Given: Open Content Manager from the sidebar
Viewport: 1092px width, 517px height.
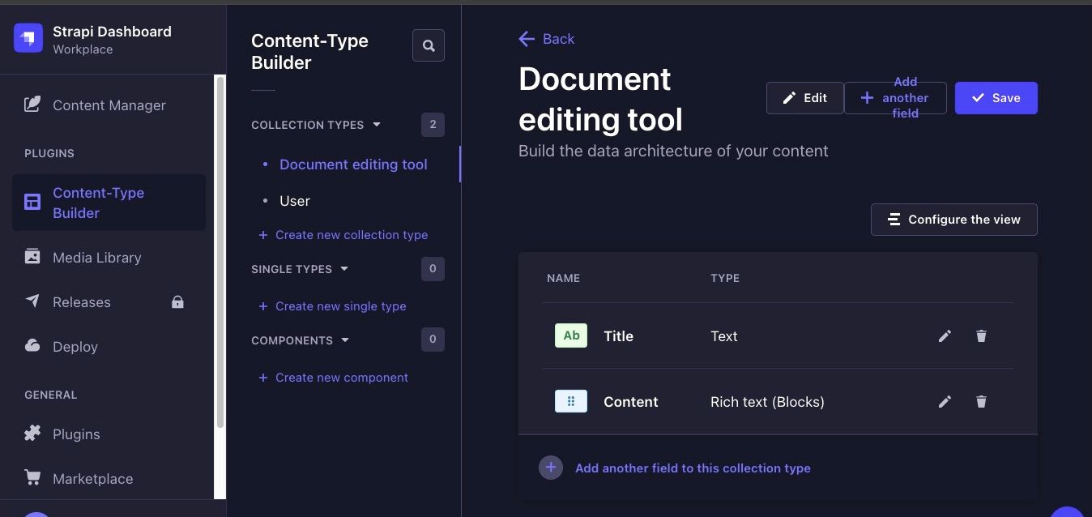Looking at the screenshot, I should [x=109, y=105].
